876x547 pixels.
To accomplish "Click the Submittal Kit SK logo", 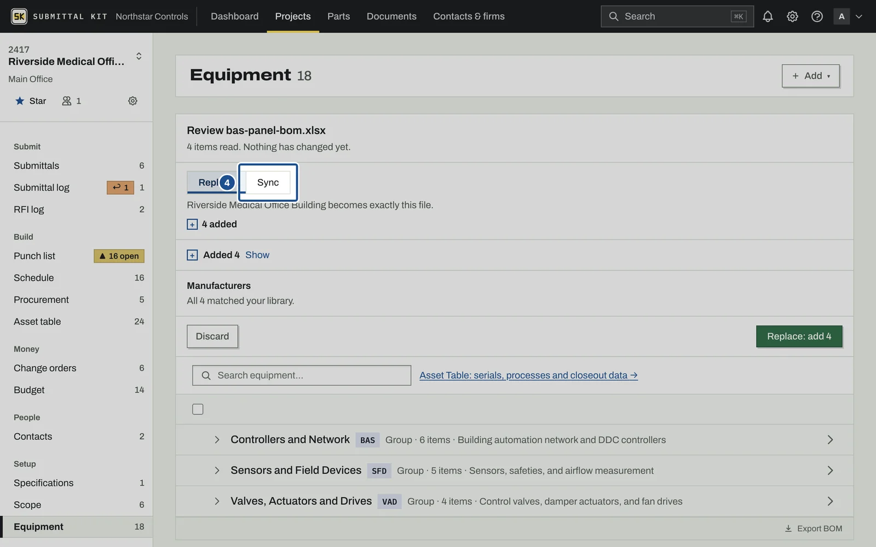I will (x=19, y=16).
